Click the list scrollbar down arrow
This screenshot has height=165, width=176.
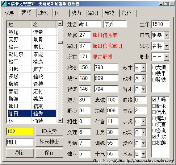point(60,121)
